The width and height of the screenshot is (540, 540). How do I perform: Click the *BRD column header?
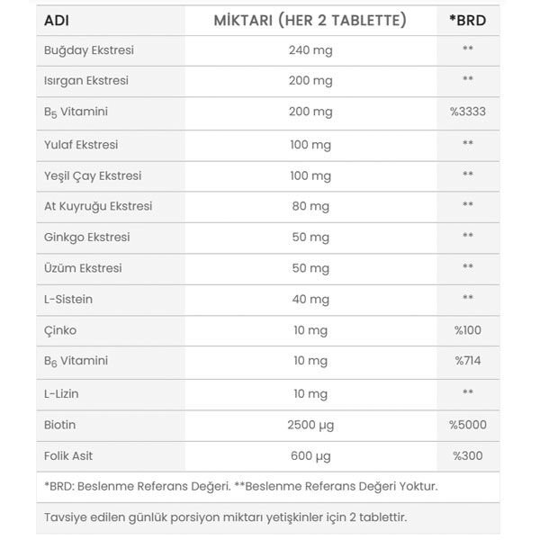pos(467,20)
